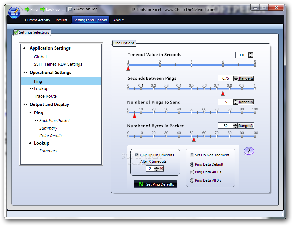This screenshot has height=226, width=293.
Task: Select Ping Data All 0's option
Action: [x=192, y=180]
